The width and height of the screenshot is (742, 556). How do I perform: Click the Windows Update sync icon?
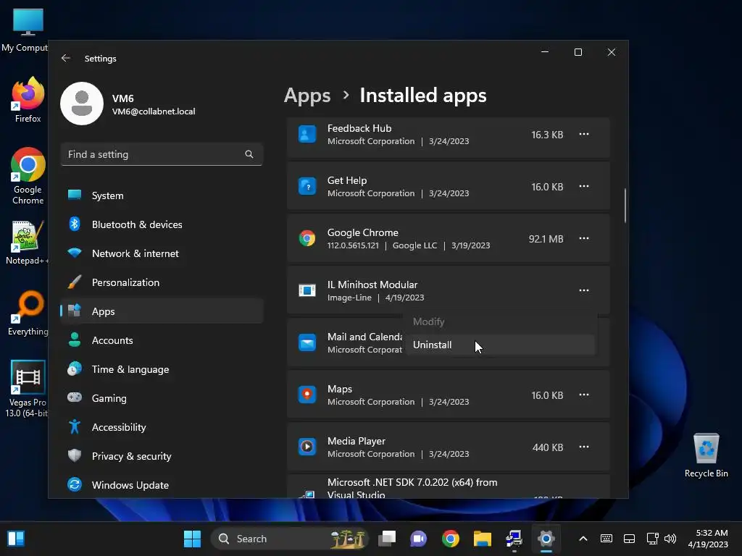coord(75,484)
